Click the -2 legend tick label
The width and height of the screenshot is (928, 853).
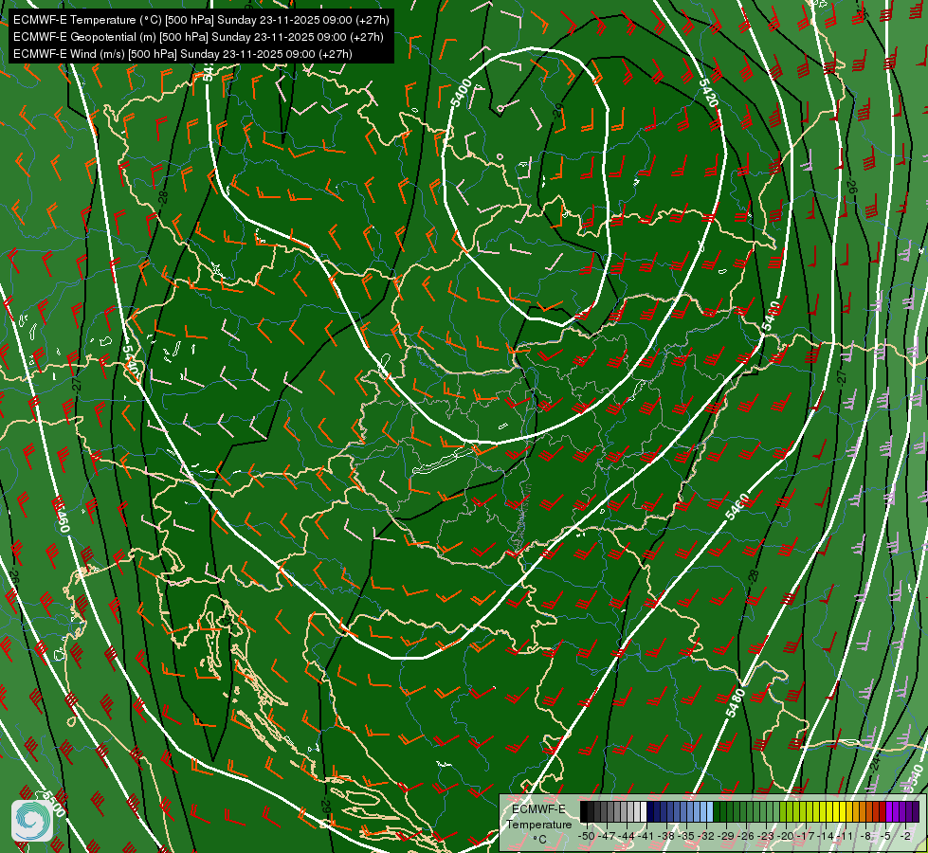905,836
